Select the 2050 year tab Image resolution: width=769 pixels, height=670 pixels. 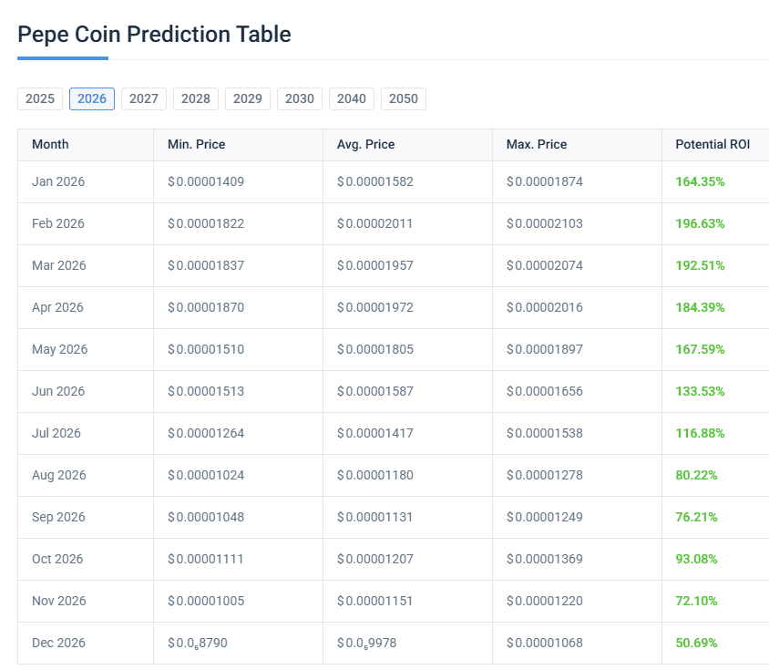click(x=404, y=98)
